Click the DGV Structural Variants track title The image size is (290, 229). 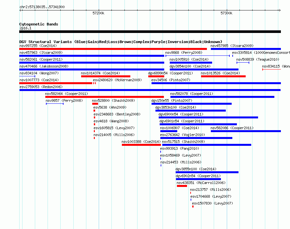121,42
